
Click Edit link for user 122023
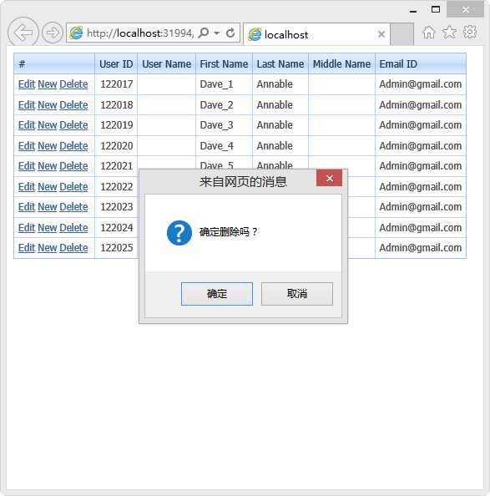(27, 207)
